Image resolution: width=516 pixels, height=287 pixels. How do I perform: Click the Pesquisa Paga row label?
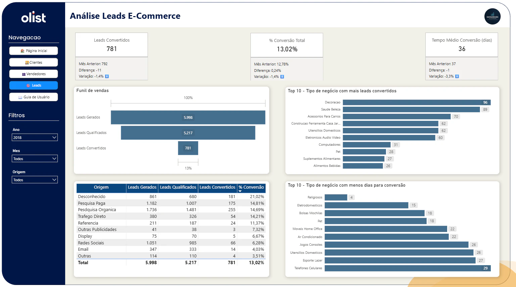(92, 203)
